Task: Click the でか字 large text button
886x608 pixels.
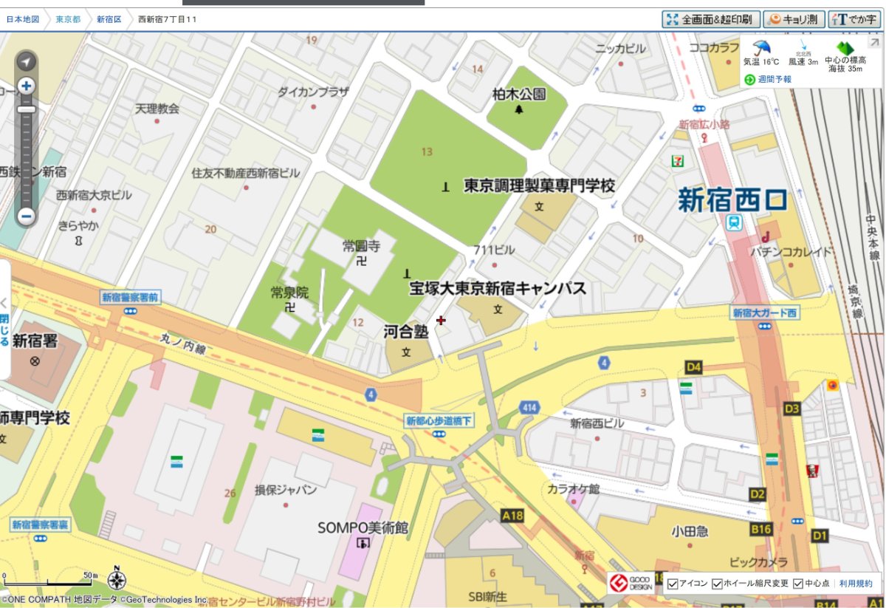Action: [x=856, y=19]
